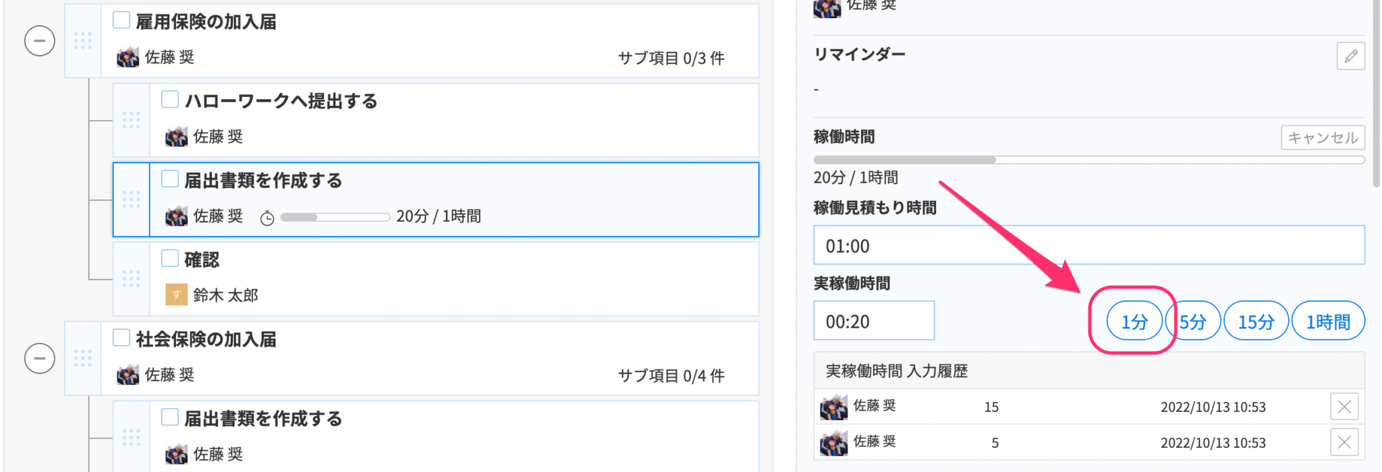Image resolution: width=1382 pixels, height=472 pixels.
Task: Delete the first 実稼働時間 history entry
Action: pos(1344,406)
